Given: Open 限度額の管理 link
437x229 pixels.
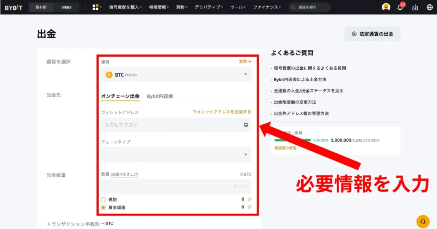Looking at the screenshot, I should [x=286, y=148].
